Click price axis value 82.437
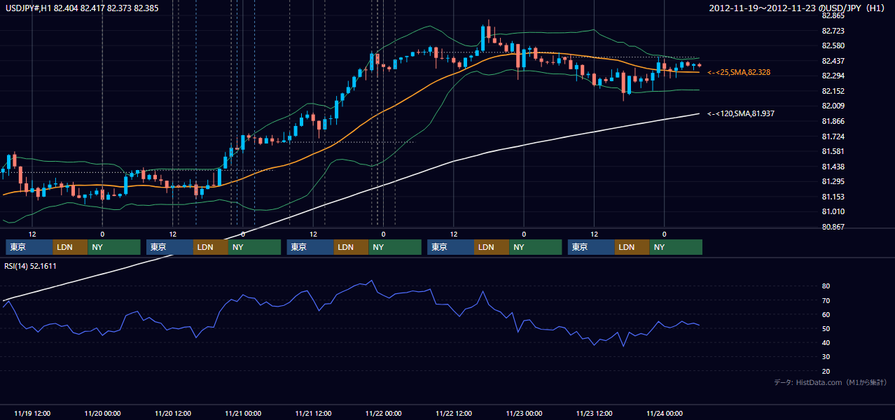 coord(833,61)
